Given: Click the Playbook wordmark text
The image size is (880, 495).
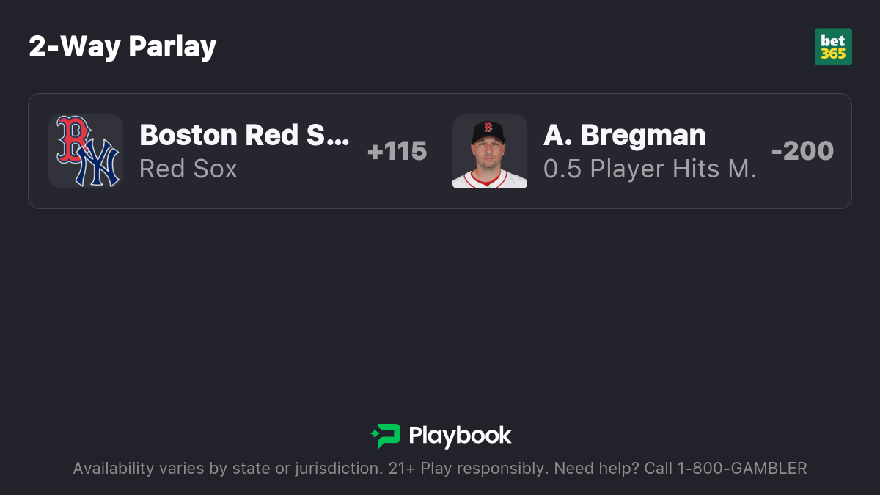Looking at the screenshot, I should click(460, 436).
